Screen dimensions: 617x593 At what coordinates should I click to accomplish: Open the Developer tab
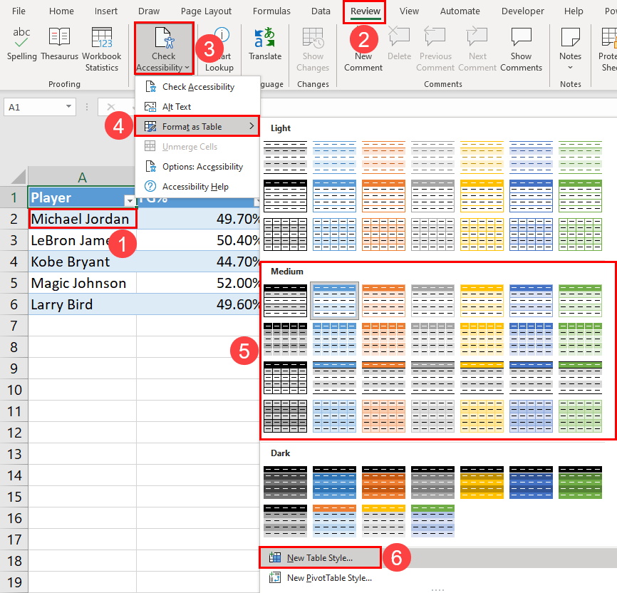(522, 11)
